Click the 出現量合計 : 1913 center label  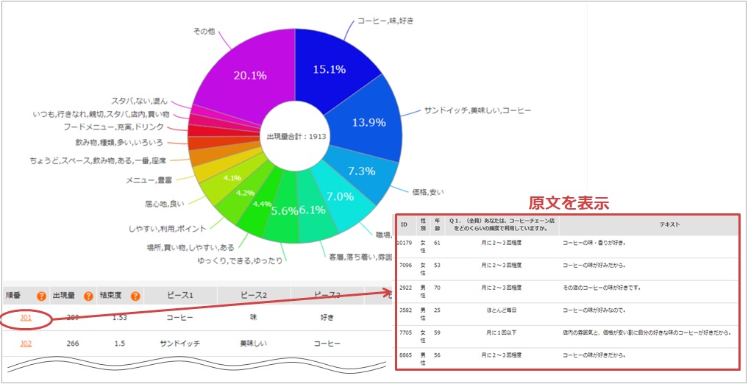click(296, 136)
